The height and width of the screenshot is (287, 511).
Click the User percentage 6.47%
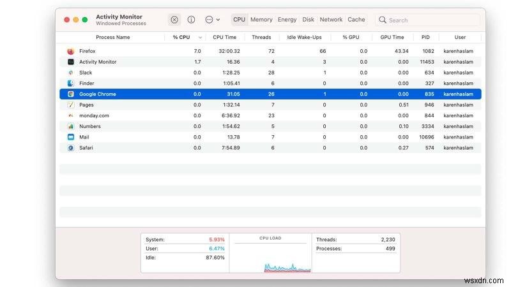[217, 249]
